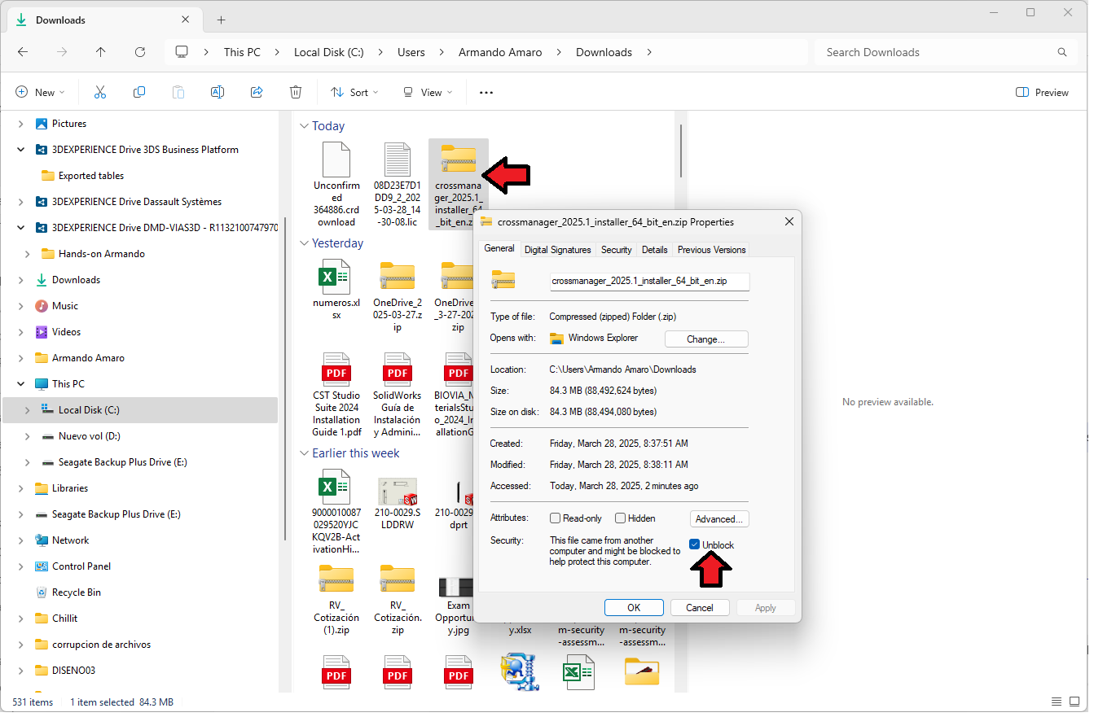Switch to the Previous Versions tab
The height and width of the screenshot is (717, 1094).
point(711,250)
